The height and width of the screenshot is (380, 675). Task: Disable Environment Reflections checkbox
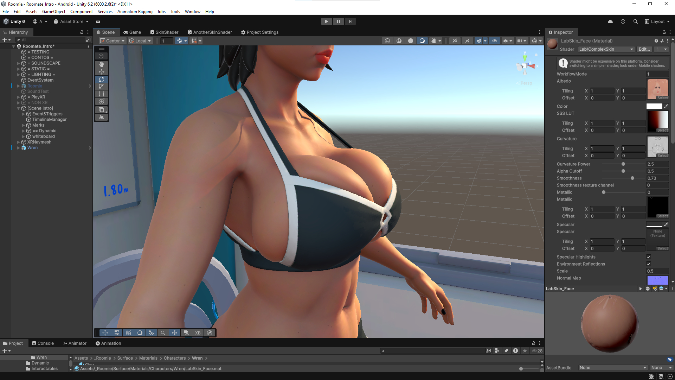coord(649,264)
